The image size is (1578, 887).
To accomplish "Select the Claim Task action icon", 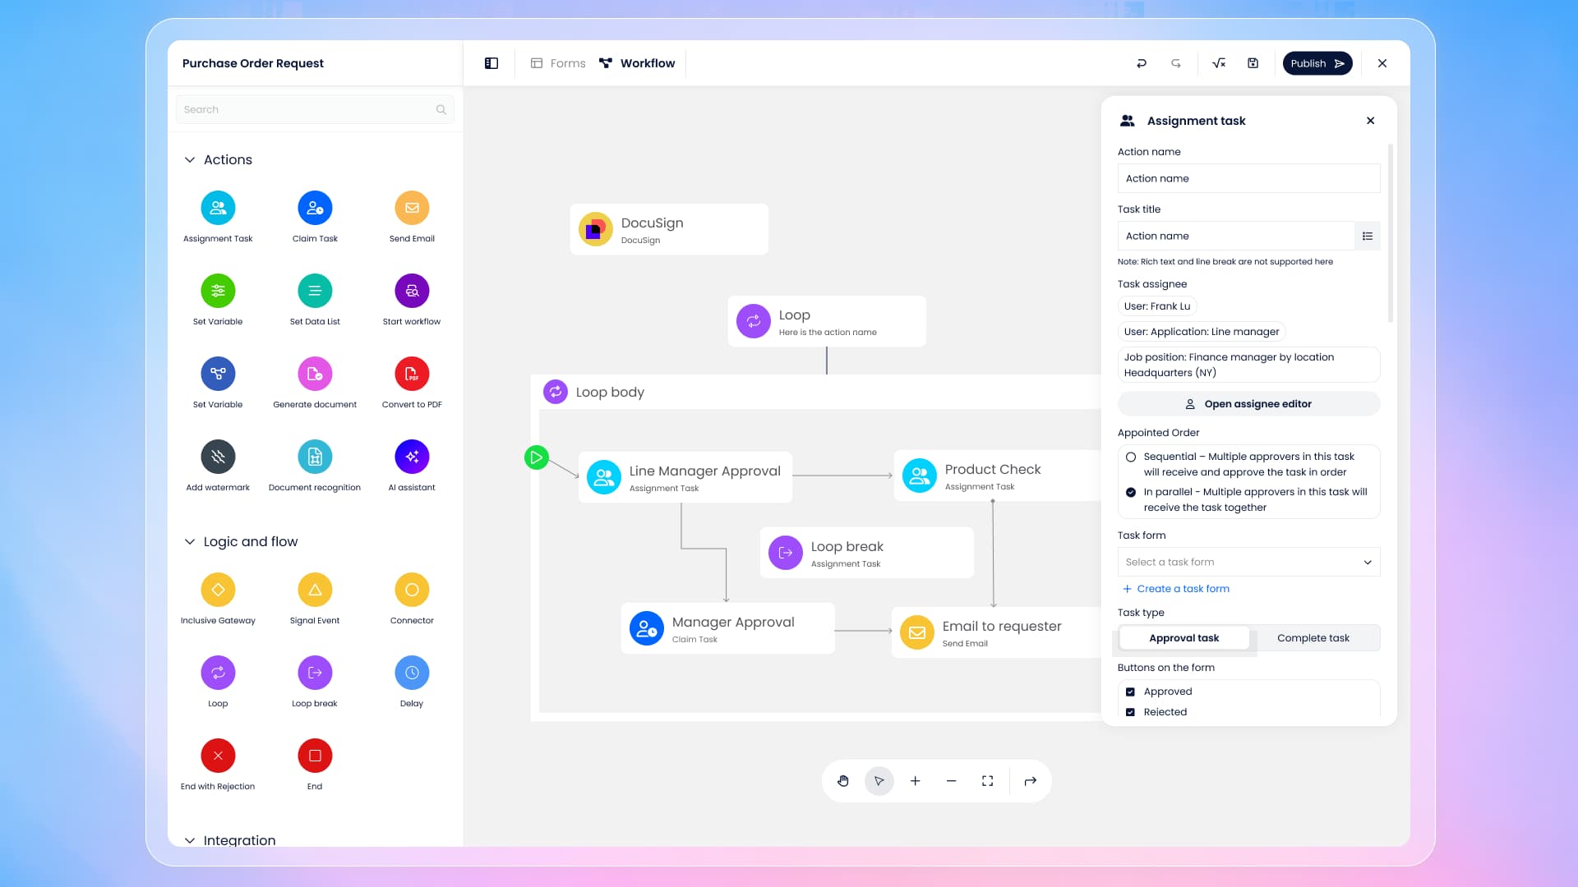I will coord(315,208).
